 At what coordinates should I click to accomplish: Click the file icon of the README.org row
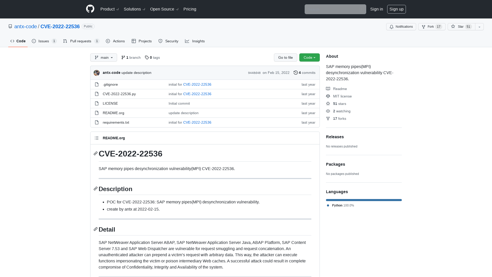(97, 113)
